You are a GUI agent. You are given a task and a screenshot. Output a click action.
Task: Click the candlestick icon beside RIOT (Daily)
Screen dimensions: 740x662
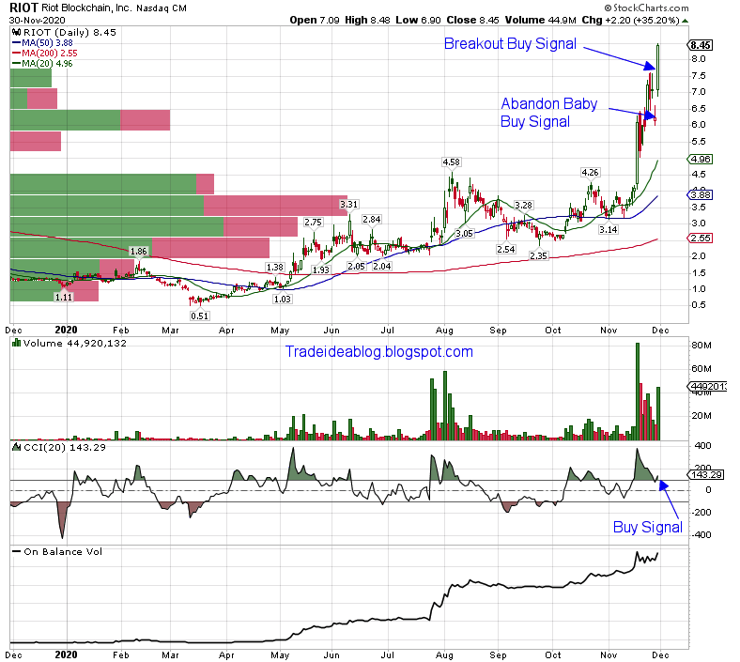(17, 33)
